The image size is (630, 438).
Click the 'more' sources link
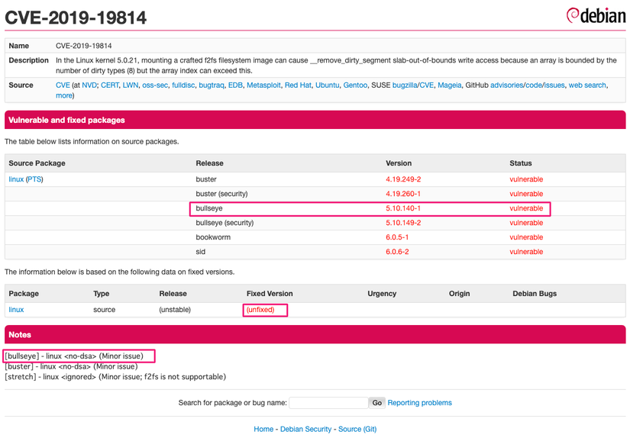(x=64, y=95)
